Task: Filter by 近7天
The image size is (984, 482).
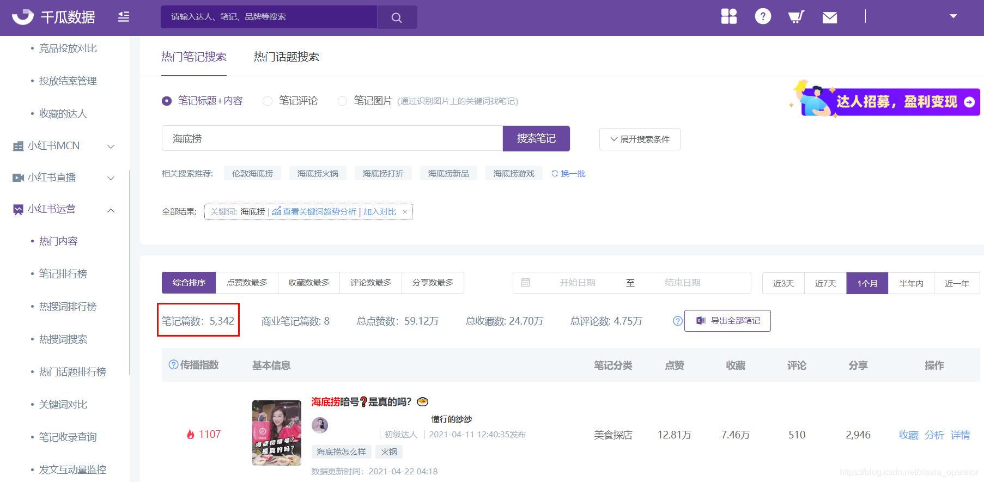Action: click(x=825, y=283)
